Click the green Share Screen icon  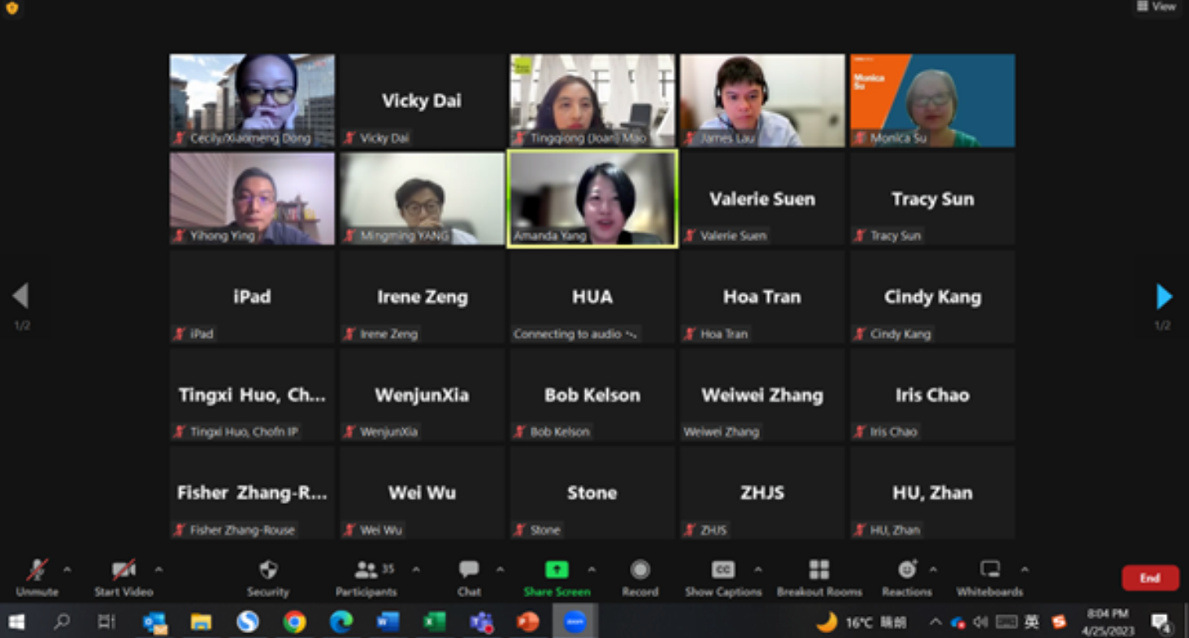point(557,570)
